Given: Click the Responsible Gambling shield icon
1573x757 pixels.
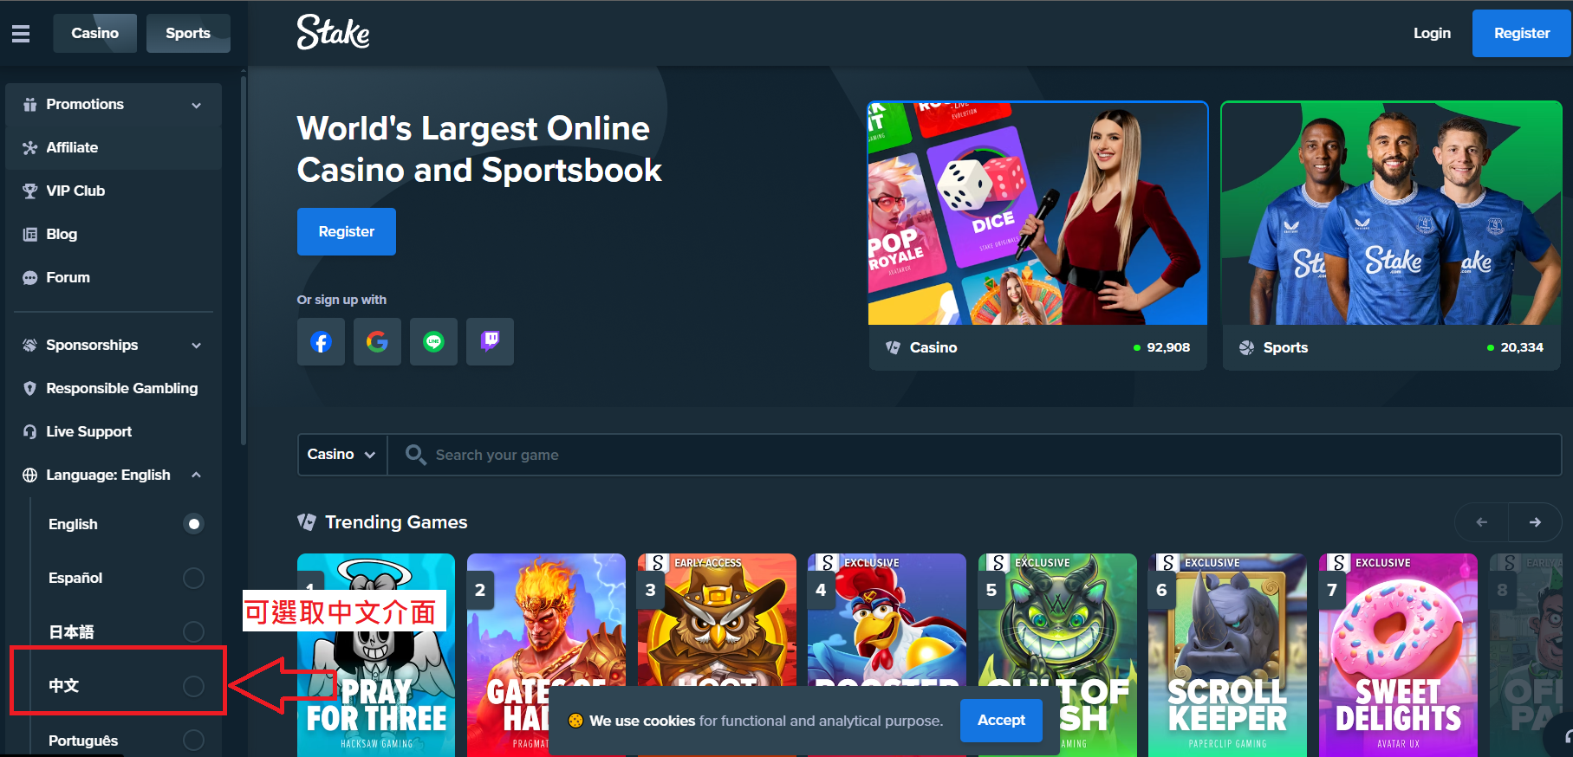Looking at the screenshot, I should (x=30, y=389).
